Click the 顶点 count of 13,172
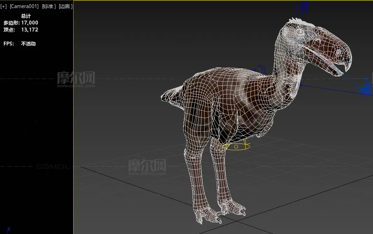Viewport: 373px width, 234px height. (29, 30)
